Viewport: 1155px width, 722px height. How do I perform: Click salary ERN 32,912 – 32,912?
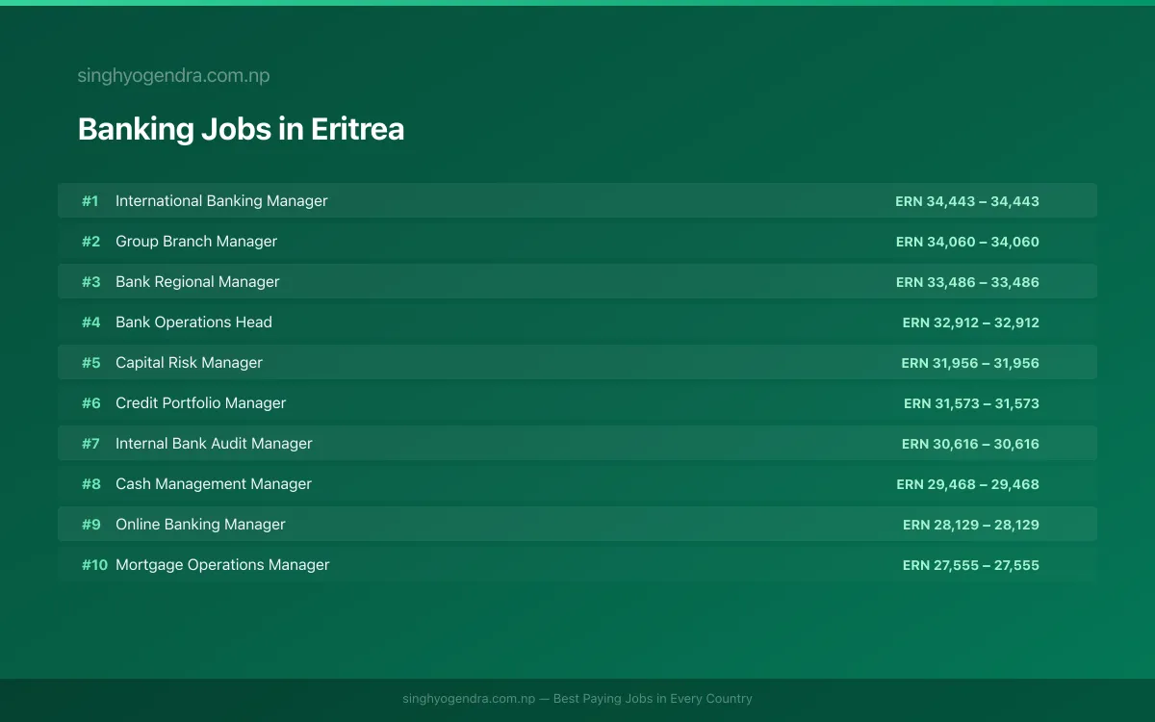click(x=971, y=322)
